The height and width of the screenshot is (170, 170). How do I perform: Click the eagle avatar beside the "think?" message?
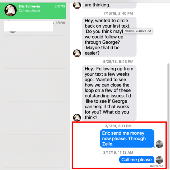[x=77, y=117]
